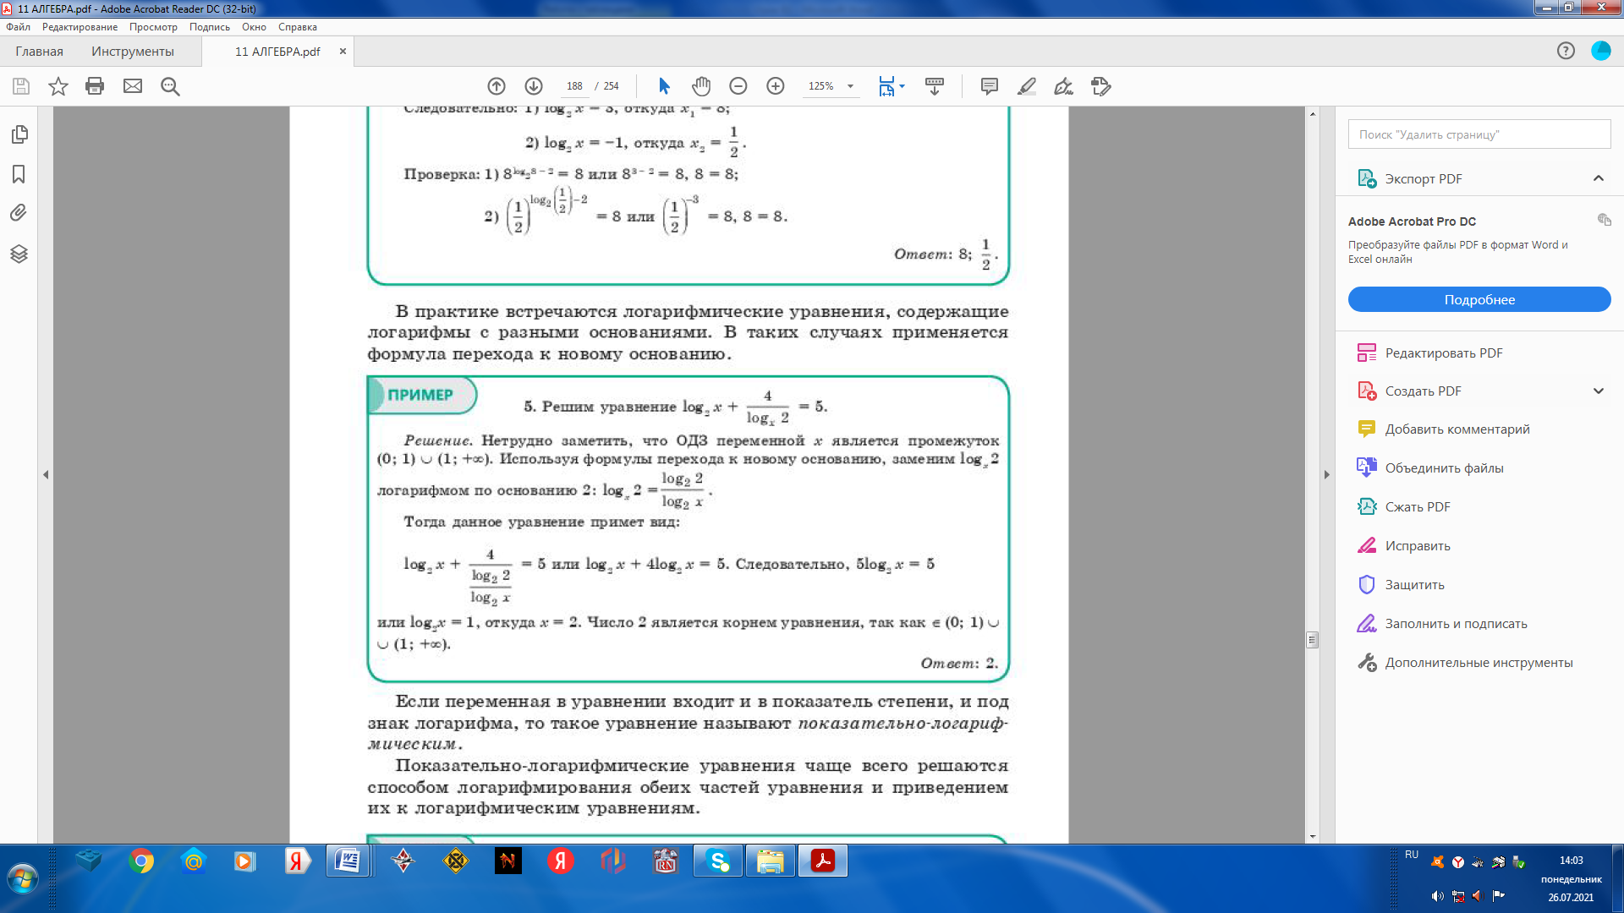Screen dimensions: 1624x913
Task: Go to previous page arrow
Action: coord(497,86)
